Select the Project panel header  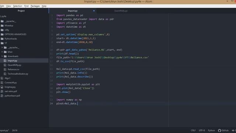click(x=21, y=11)
